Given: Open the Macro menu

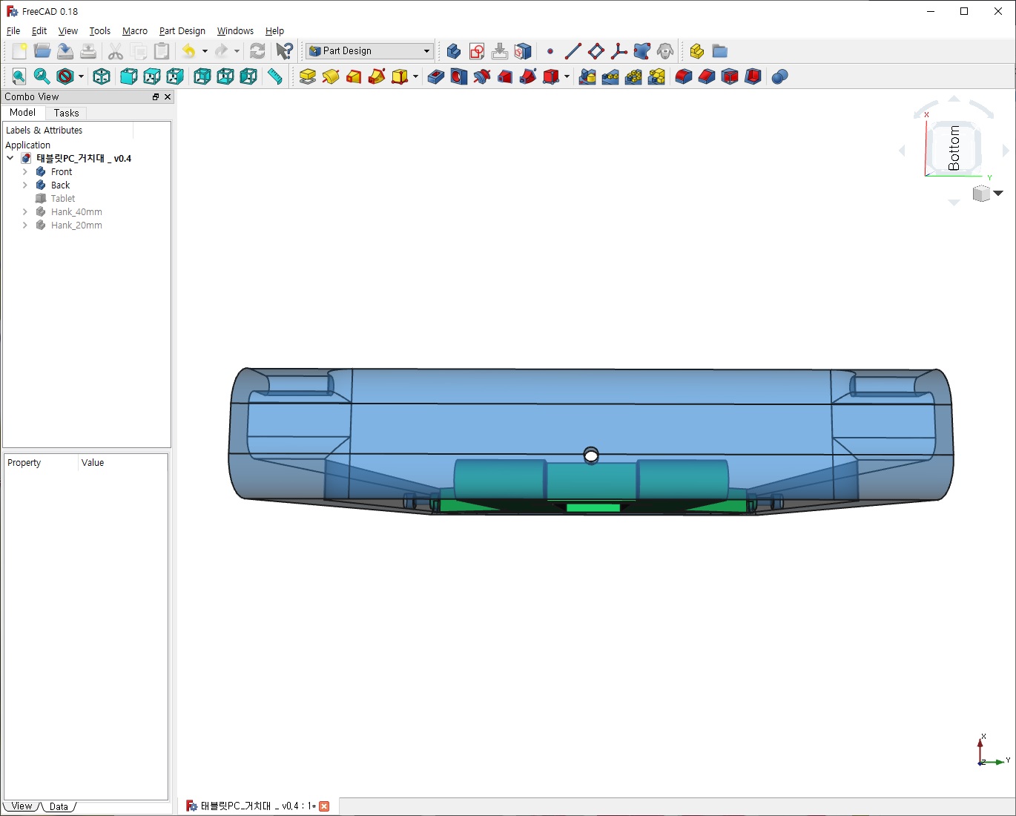Looking at the screenshot, I should [x=135, y=30].
